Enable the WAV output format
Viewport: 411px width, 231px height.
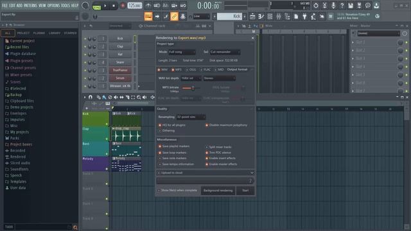(159, 70)
